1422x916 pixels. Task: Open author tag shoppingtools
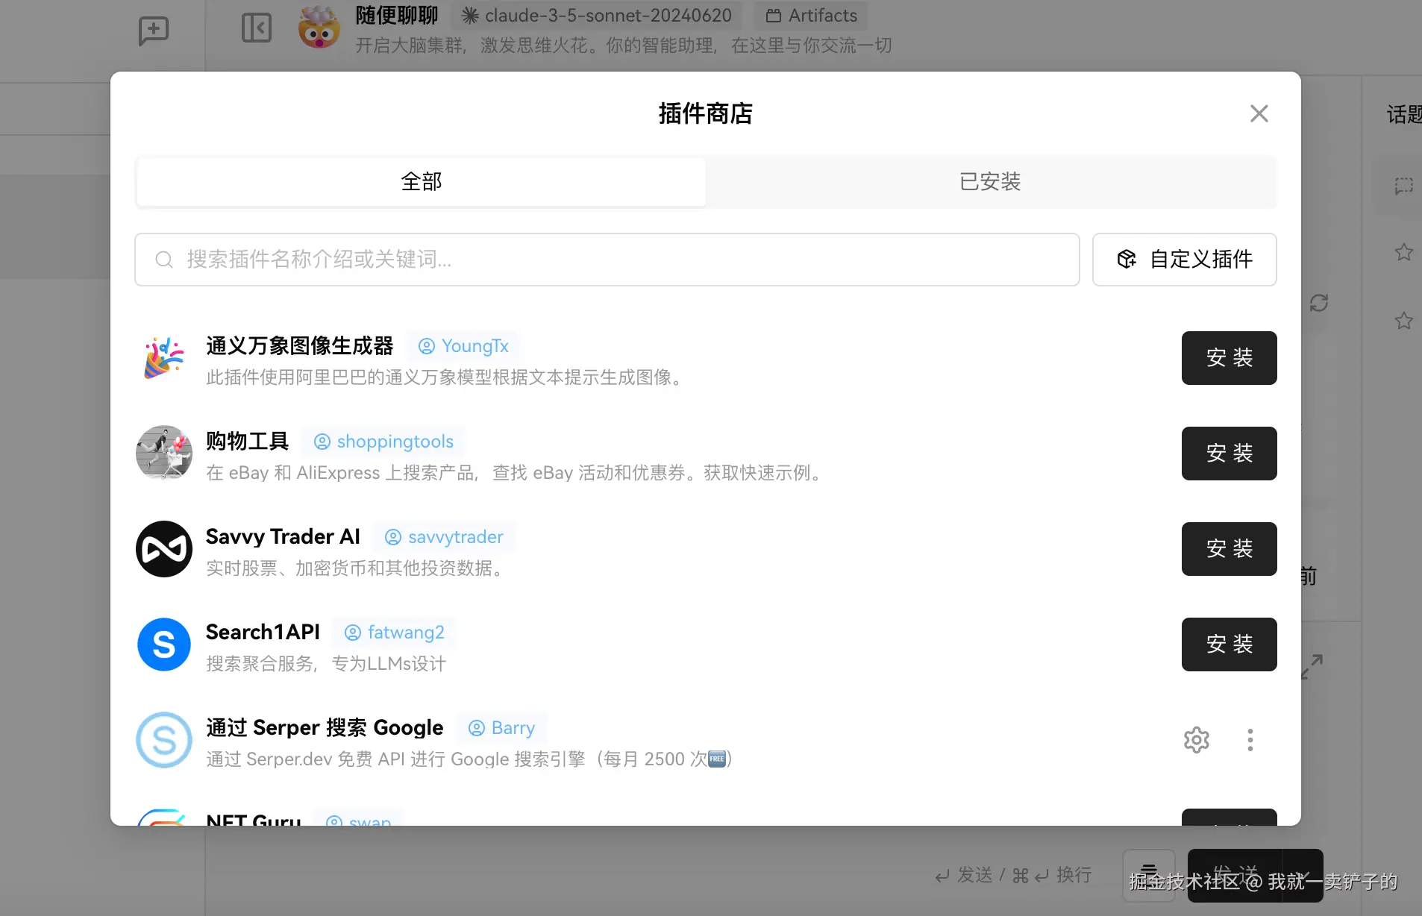pos(383,442)
